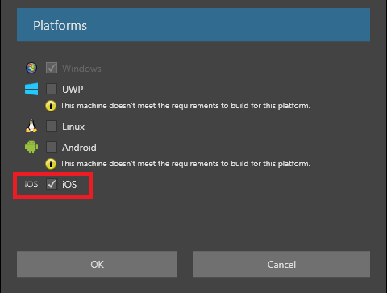Enable the UWP platform checkbox
Screen dimensions: 387x293
click(x=52, y=89)
